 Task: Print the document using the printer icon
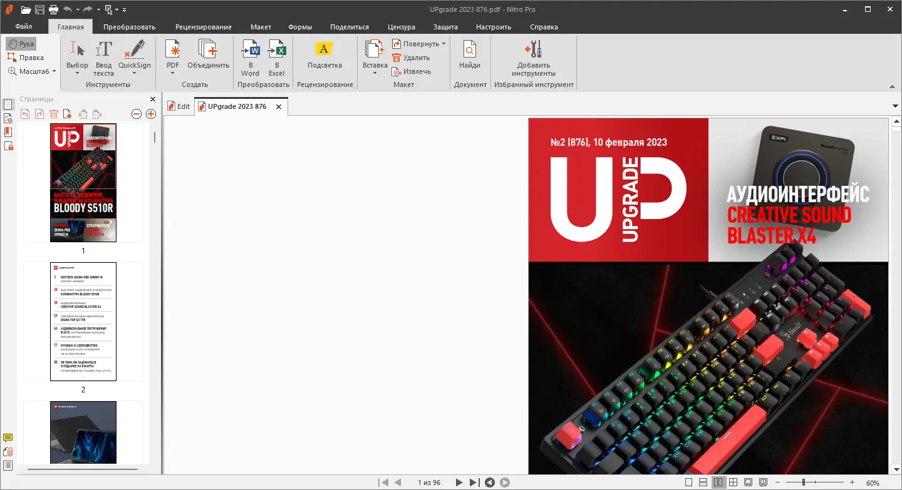pos(53,9)
